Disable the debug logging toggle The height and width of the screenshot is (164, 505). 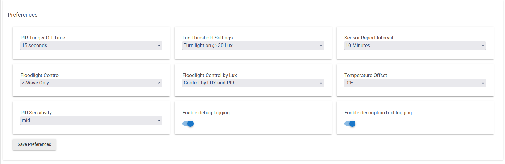coord(188,124)
